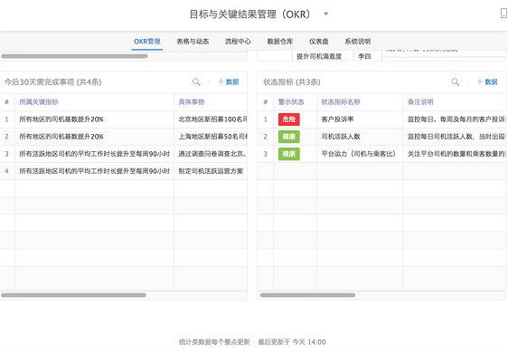Click horizontal scrollbar under 今后30天需完成事项 table

tap(73, 295)
